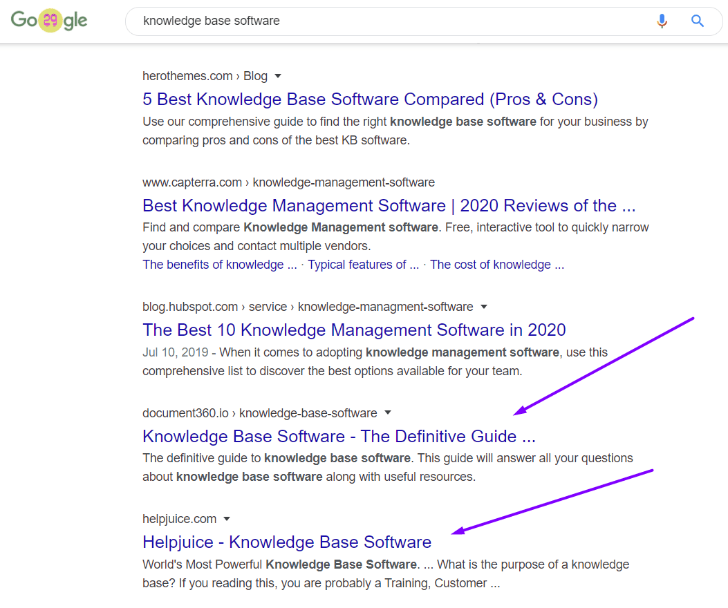Click the Google logo

[49, 21]
